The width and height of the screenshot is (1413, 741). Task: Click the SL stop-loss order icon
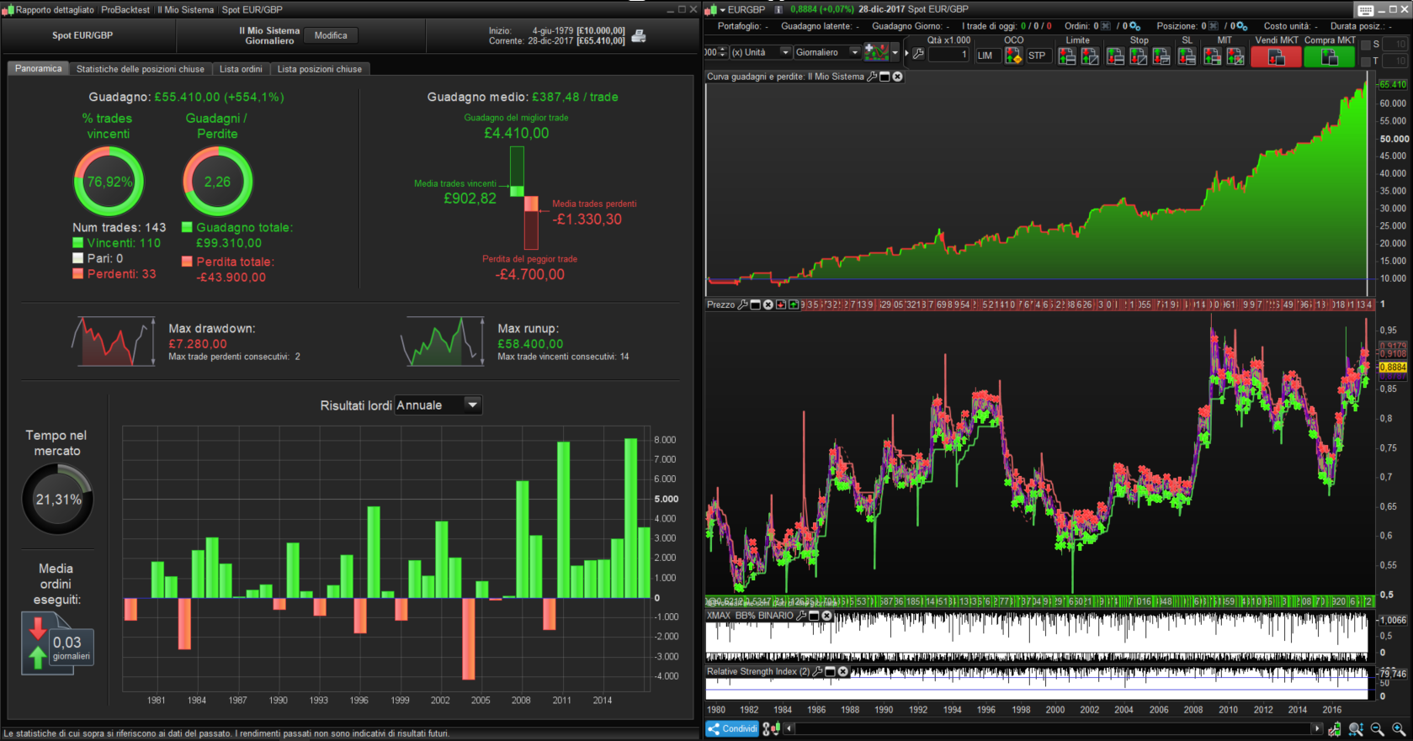tap(1187, 56)
